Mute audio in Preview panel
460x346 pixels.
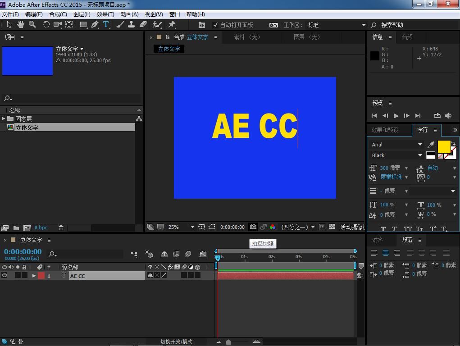[x=448, y=116]
